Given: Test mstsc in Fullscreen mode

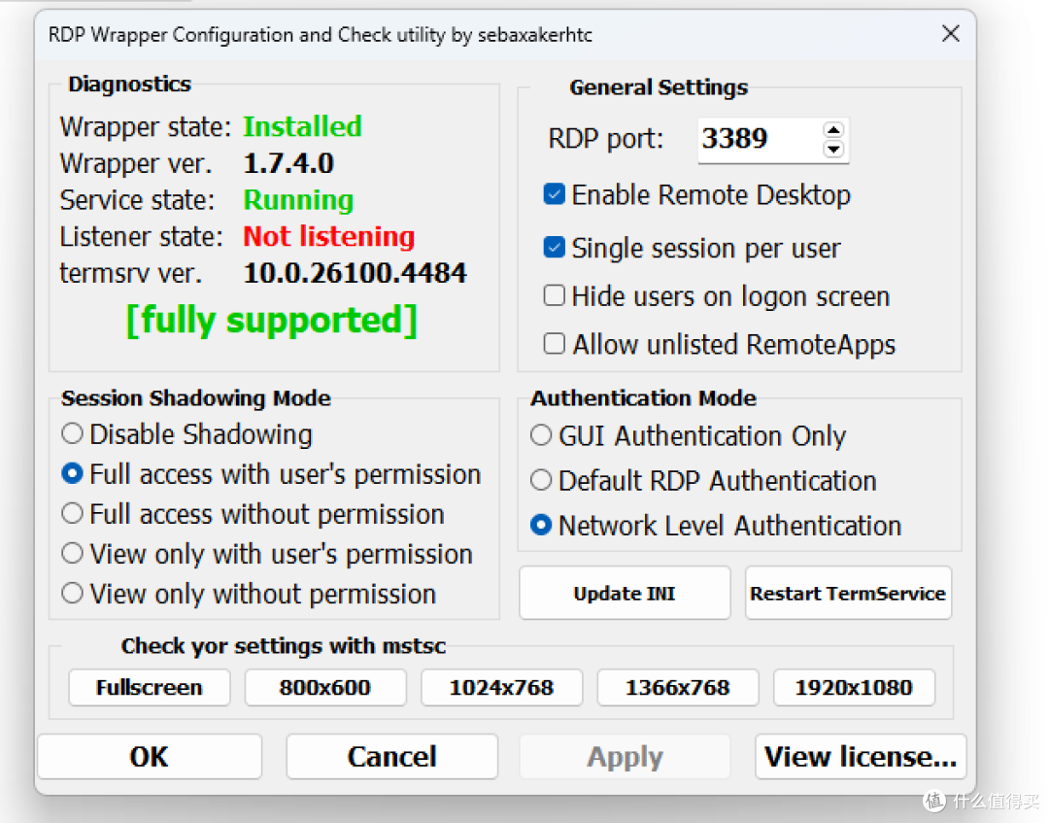Looking at the screenshot, I should pyautogui.click(x=150, y=687).
